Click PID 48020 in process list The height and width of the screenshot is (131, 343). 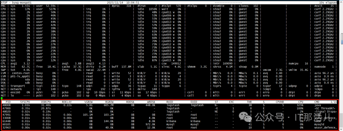tap(7, 112)
